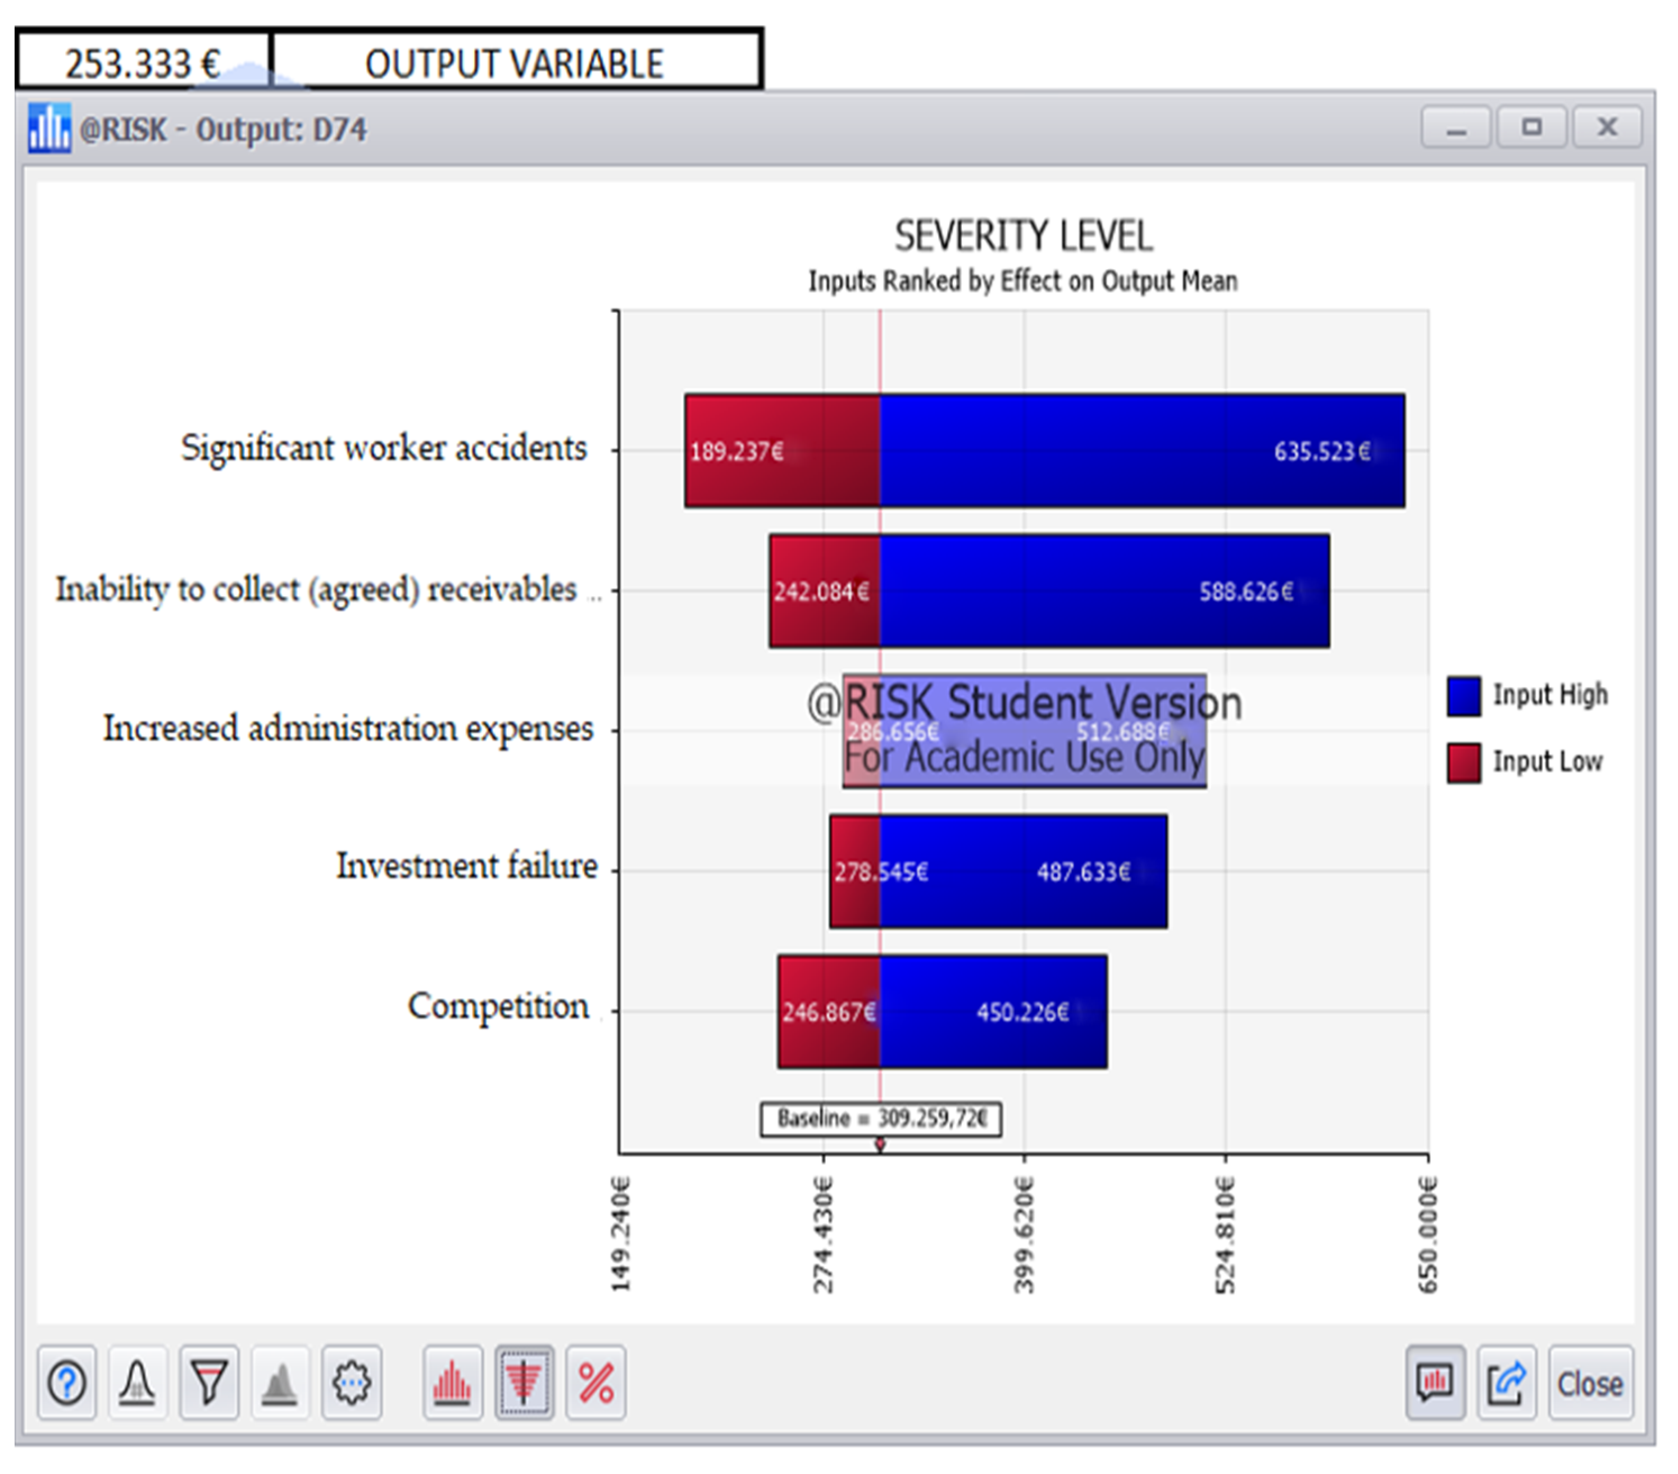Select the 253.333 € cell
This screenshot has height=1474, width=1678.
[143, 63]
